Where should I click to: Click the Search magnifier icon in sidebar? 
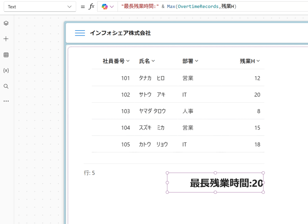(6, 86)
